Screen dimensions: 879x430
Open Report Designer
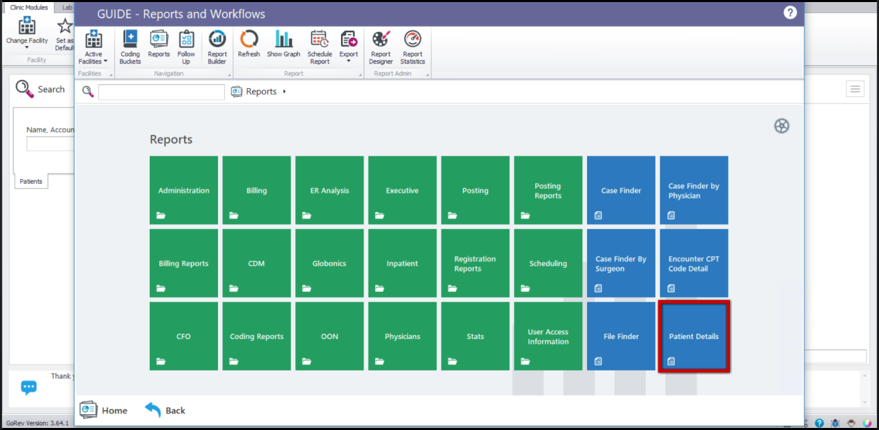tap(381, 47)
